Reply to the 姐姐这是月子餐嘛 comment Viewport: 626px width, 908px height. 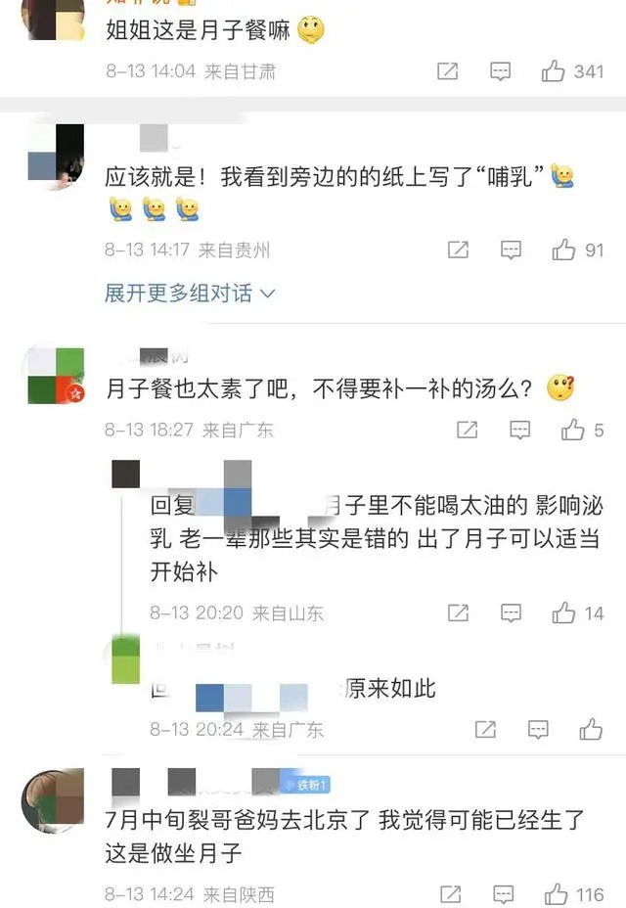click(501, 70)
